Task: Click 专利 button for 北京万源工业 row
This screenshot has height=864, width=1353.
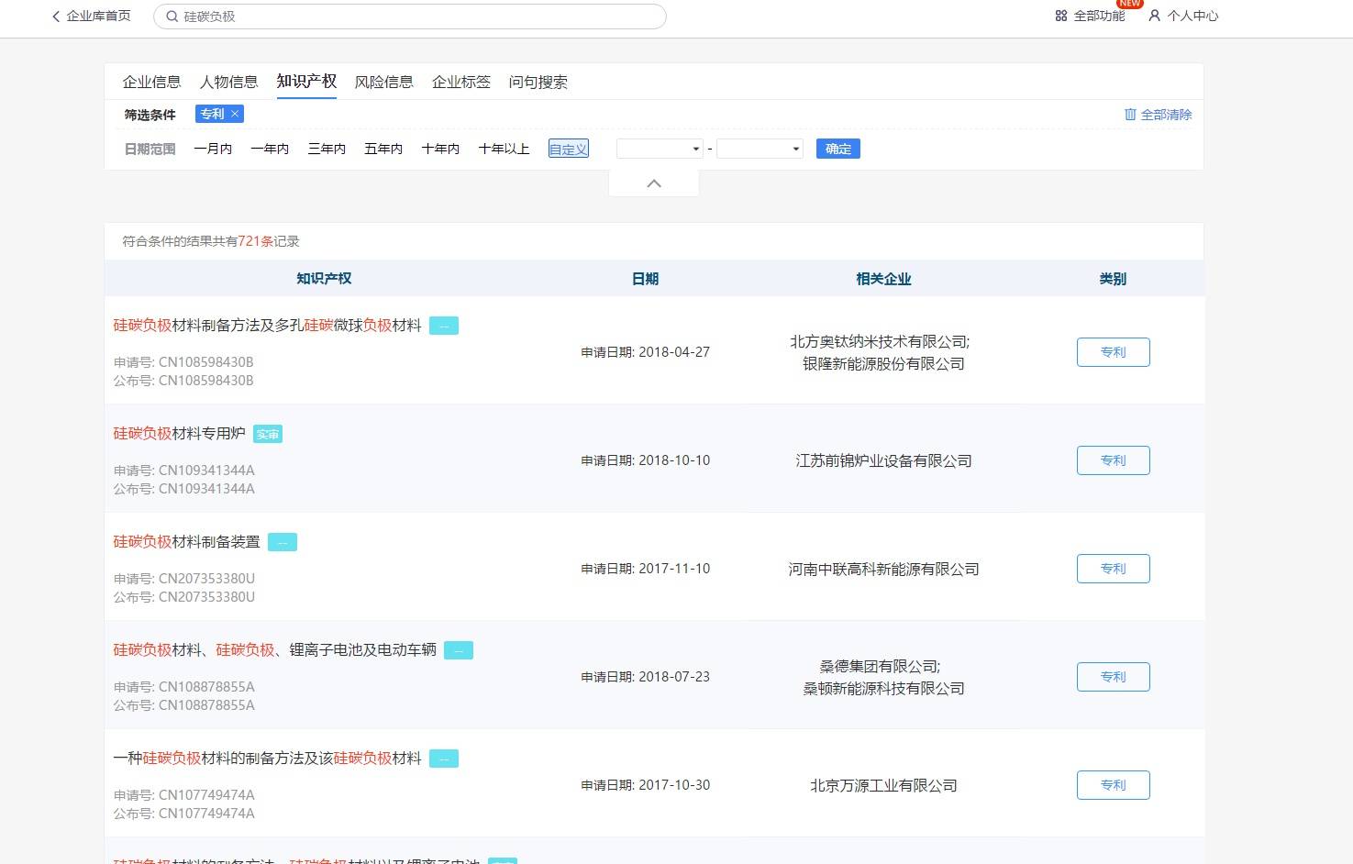Action: point(1113,785)
